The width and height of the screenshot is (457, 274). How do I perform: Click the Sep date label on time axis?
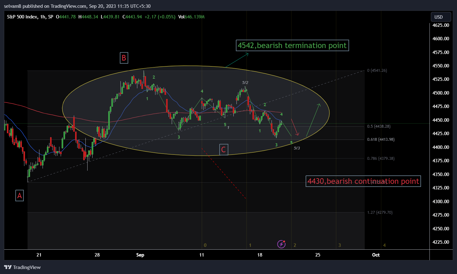[140, 255]
